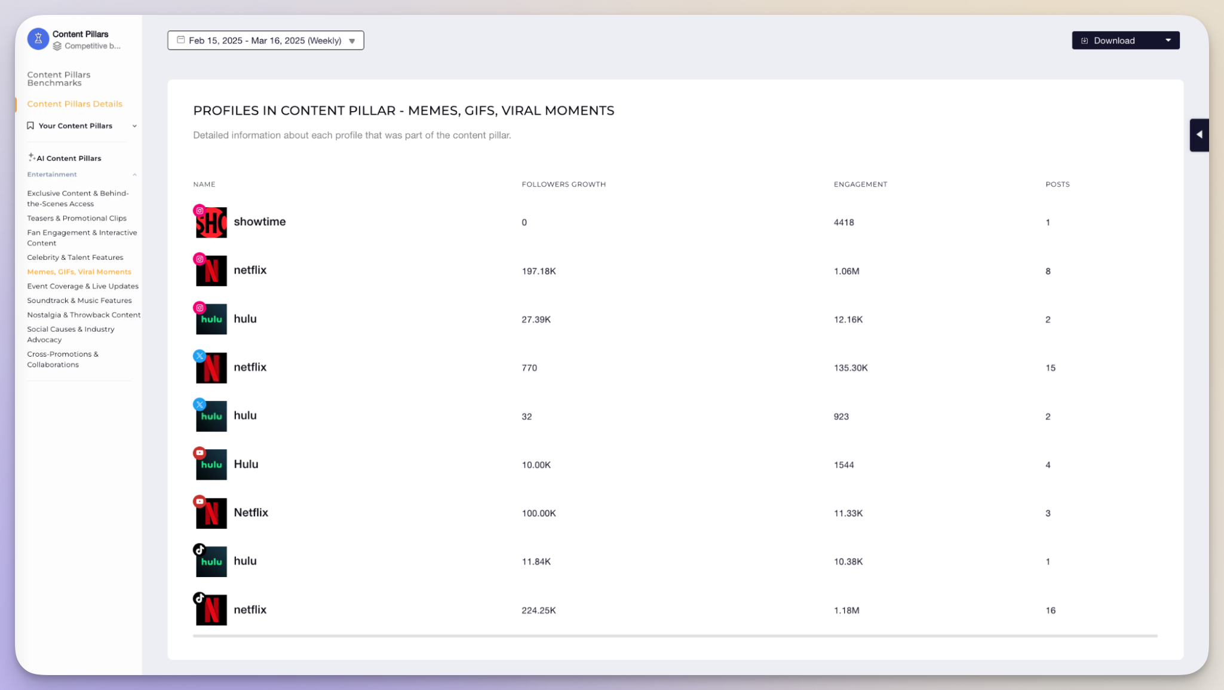
Task: Click the Instagram badge on hulu row with 27.39K growth
Action: click(200, 308)
